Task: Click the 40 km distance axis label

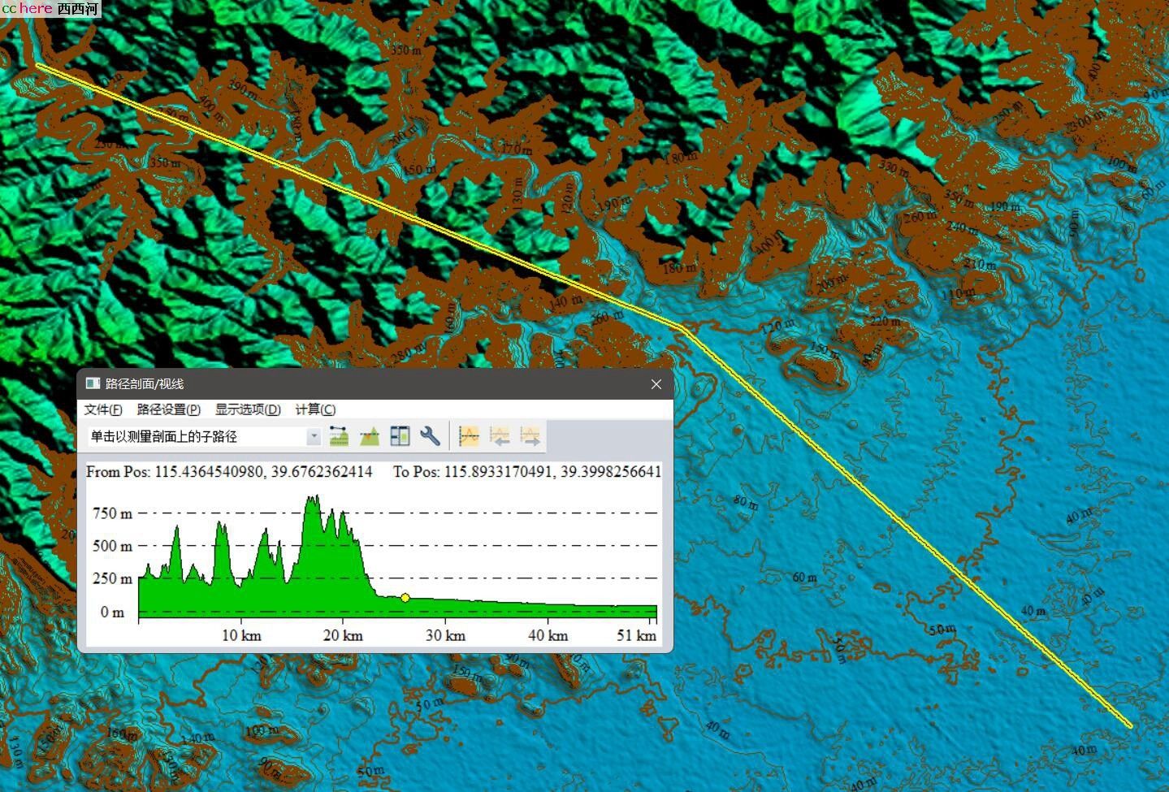Action: pos(548,635)
